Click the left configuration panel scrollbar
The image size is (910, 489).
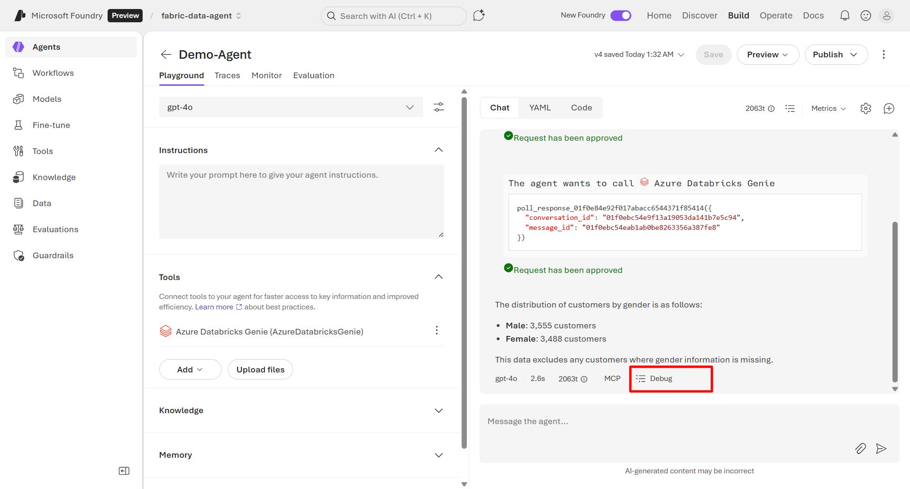pyautogui.click(x=464, y=272)
